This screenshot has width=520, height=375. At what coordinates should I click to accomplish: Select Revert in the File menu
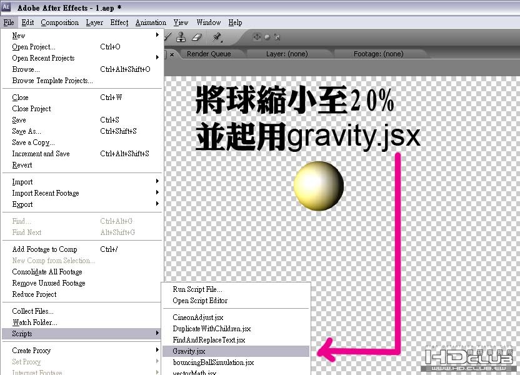coord(82,165)
